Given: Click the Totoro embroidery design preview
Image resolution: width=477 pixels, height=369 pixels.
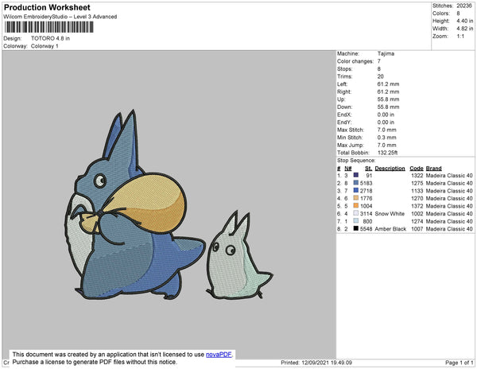Looking at the screenshot, I should [x=169, y=205].
